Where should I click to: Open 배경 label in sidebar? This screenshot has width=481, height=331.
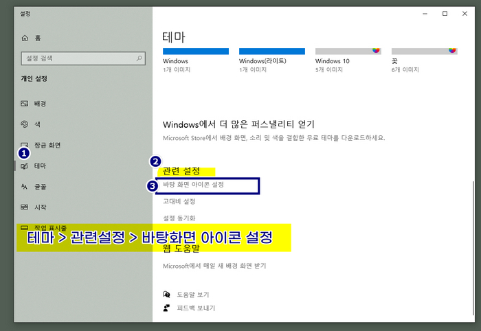click(40, 104)
